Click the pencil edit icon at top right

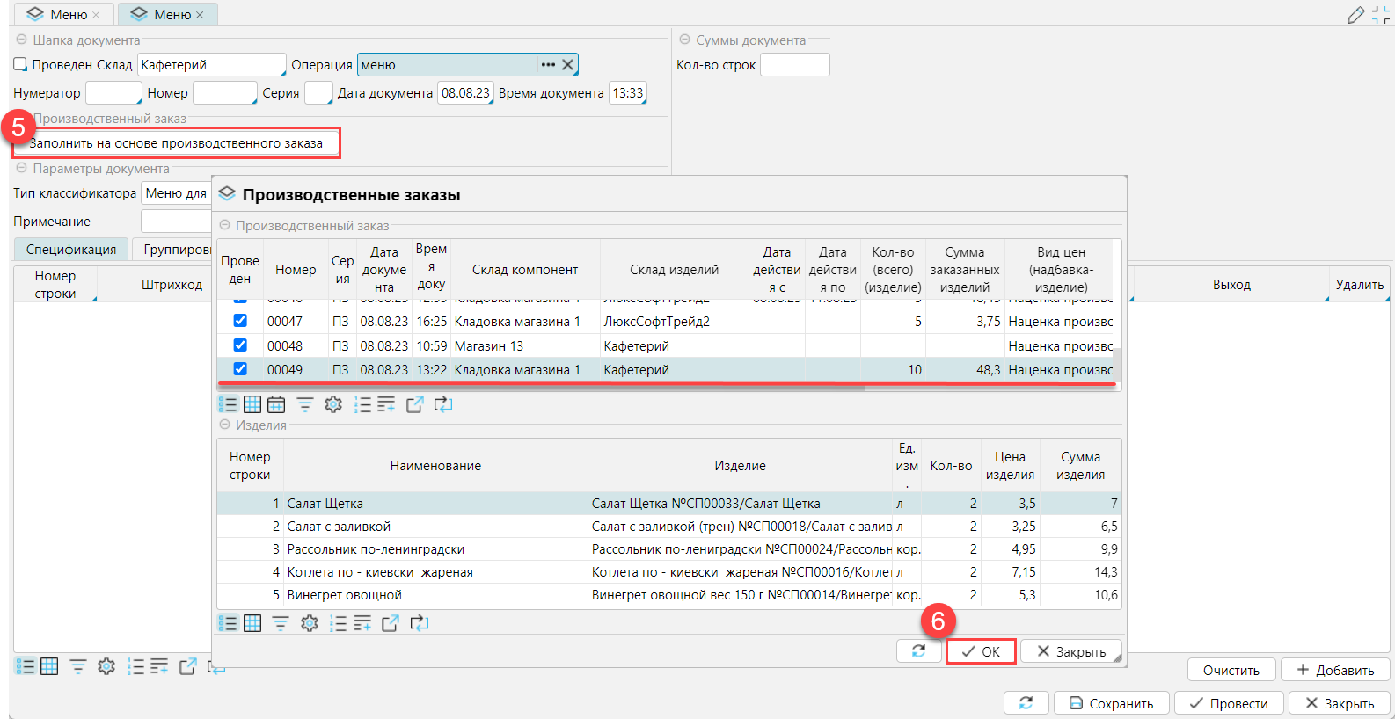click(x=1355, y=15)
